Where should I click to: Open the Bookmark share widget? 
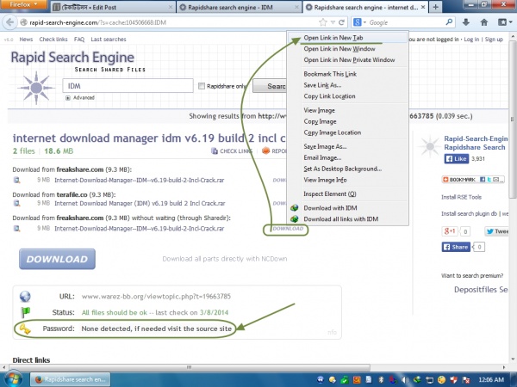473,180
